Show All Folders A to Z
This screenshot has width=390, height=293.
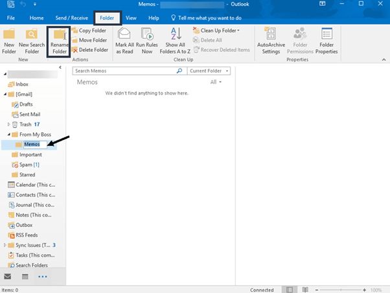[x=176, y=41]
